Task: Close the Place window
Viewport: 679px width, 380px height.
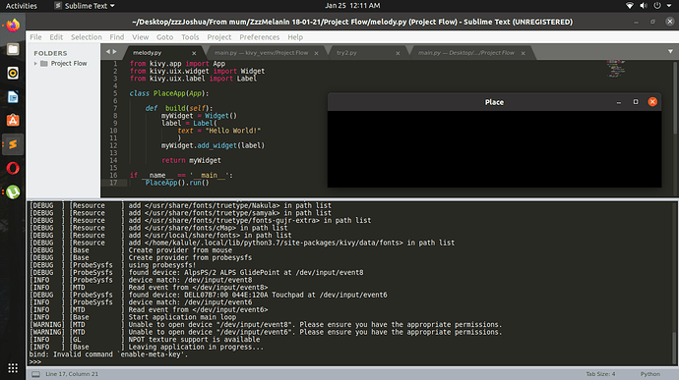Action: tap(652, 102)
